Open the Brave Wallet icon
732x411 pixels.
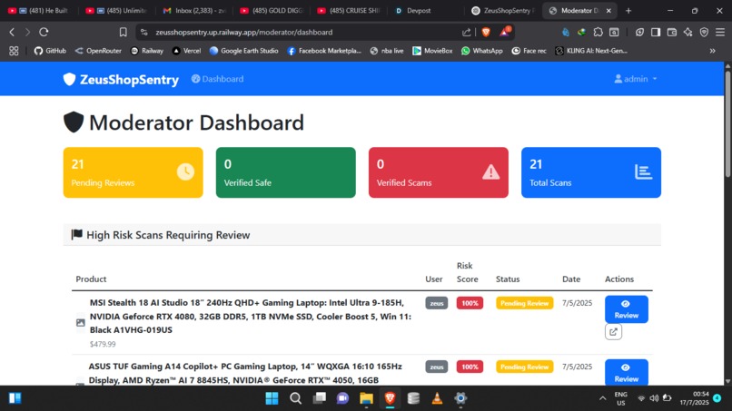click(x=672, y=32)
